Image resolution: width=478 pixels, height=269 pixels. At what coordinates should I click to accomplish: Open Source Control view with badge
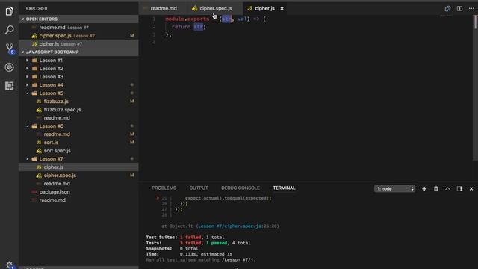(10, 49)
